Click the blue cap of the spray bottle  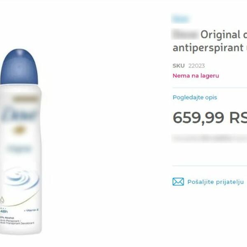pos(19,67)
